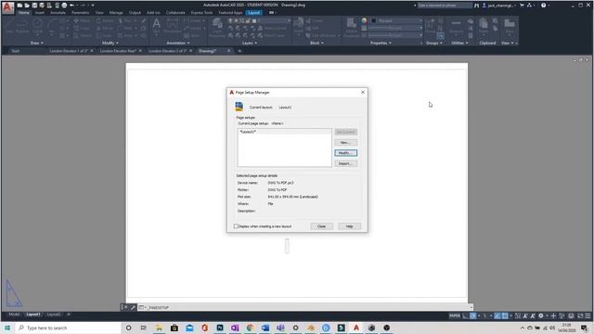Click the Workspace Switching gear icon in status bar
The width and height of the screenshot is (594, 334).
point(541,315)
